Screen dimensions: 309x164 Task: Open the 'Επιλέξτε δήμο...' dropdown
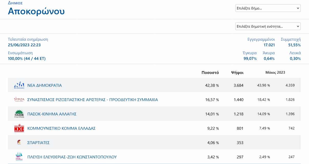point(268,8)
